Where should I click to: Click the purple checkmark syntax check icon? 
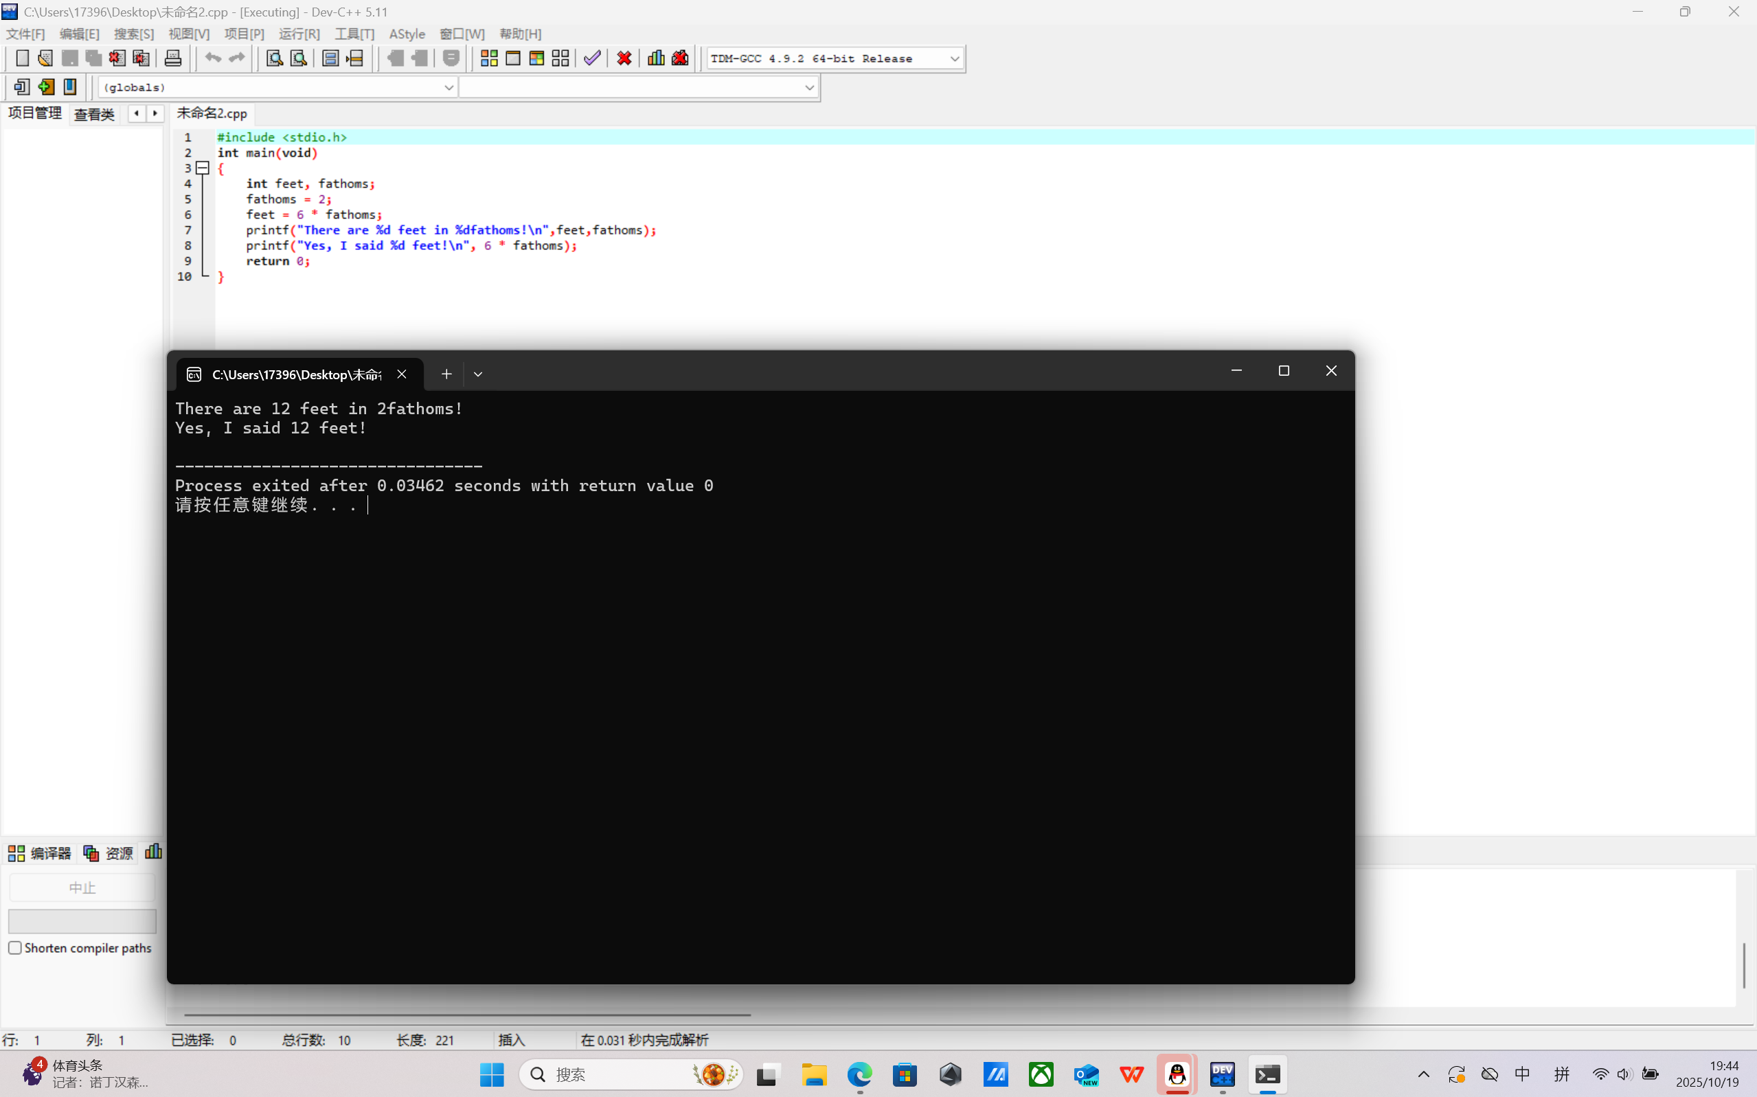click(592, 58)
